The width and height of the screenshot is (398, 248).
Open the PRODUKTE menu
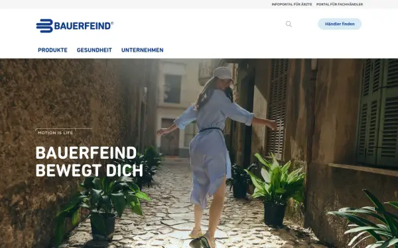click(52, 50)
